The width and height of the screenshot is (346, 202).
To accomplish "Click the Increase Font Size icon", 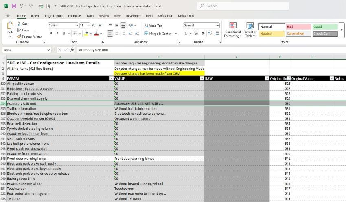I will [94, 25].
